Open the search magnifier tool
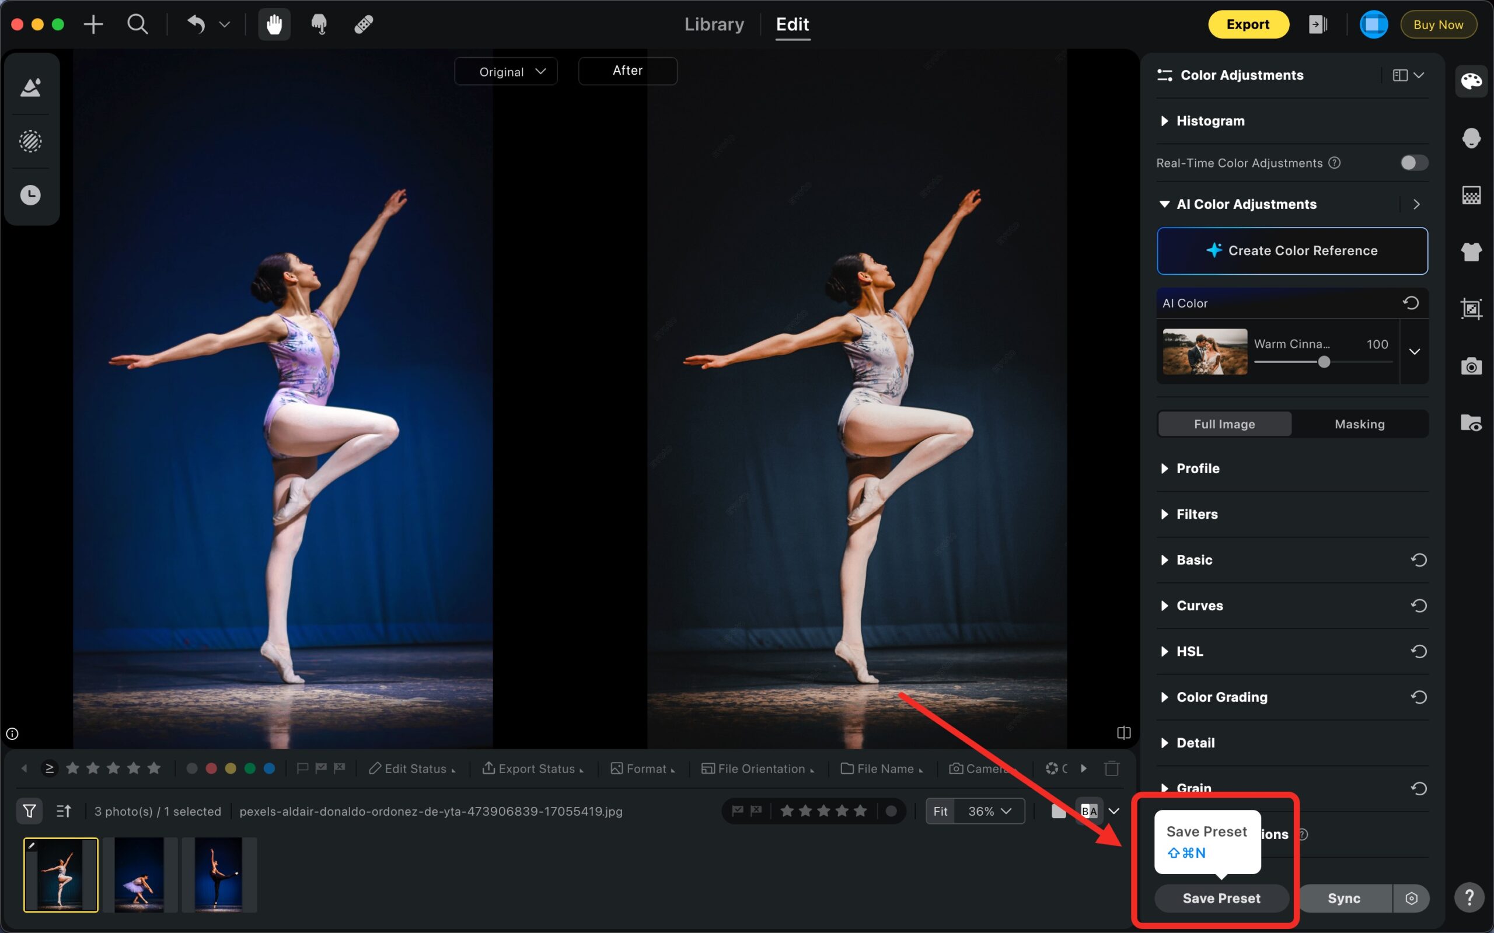Viewport: 1494px width, 933px height. [137, 25]
